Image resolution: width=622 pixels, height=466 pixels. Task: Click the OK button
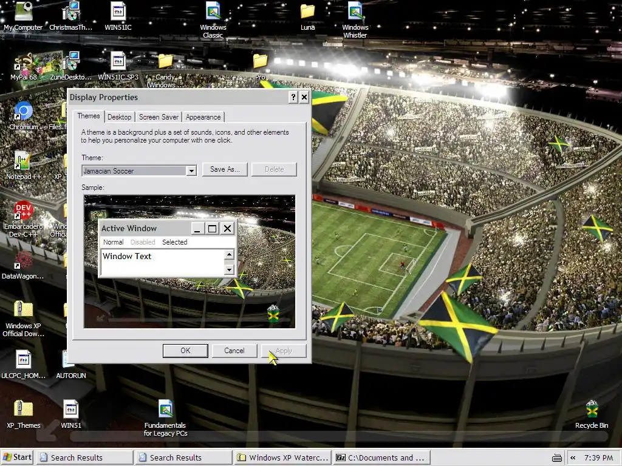185,351
